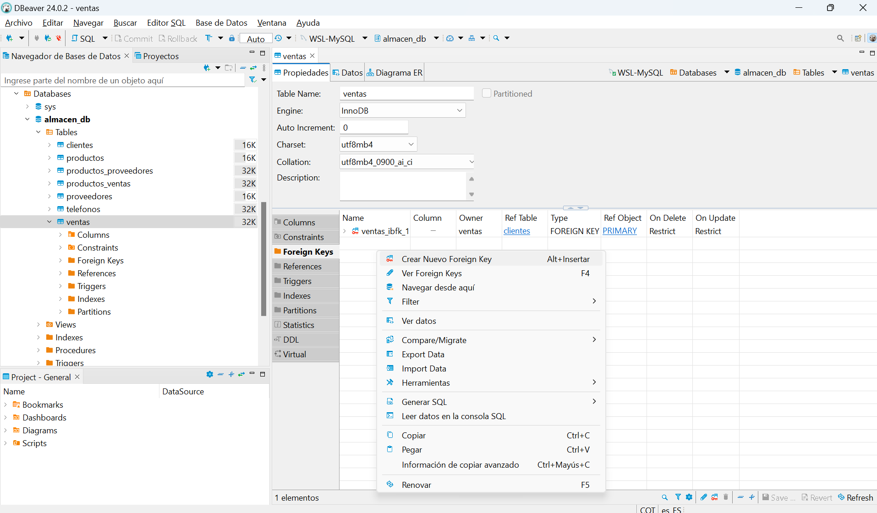Screen dimensions: 877x513
Task: Click the new database connection icon in main toolbar
Action: [9, 38]
